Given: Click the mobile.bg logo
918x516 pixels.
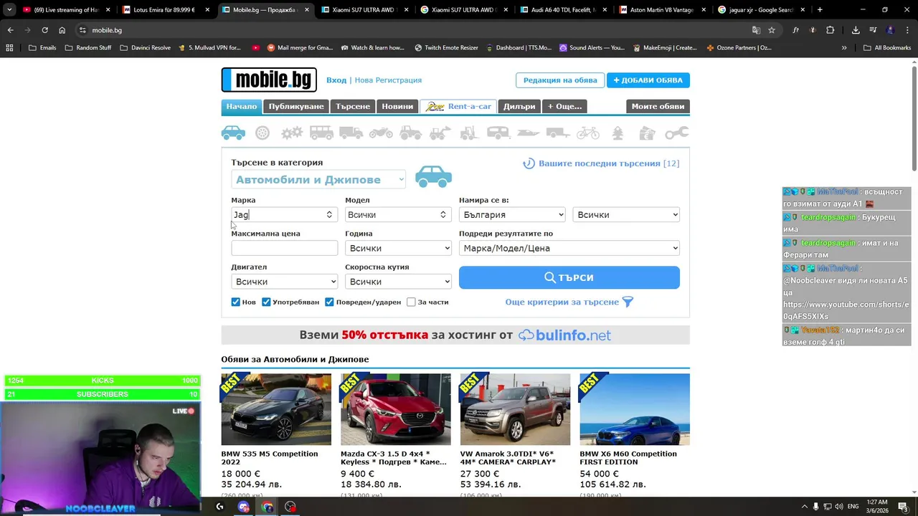Looking at the screenshot, I should click(x=269, y=80).
